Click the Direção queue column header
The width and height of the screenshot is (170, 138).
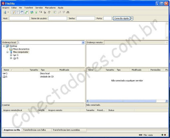pos(41,110)
